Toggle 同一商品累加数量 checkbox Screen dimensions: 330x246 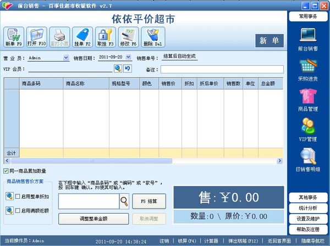[6, 171]
